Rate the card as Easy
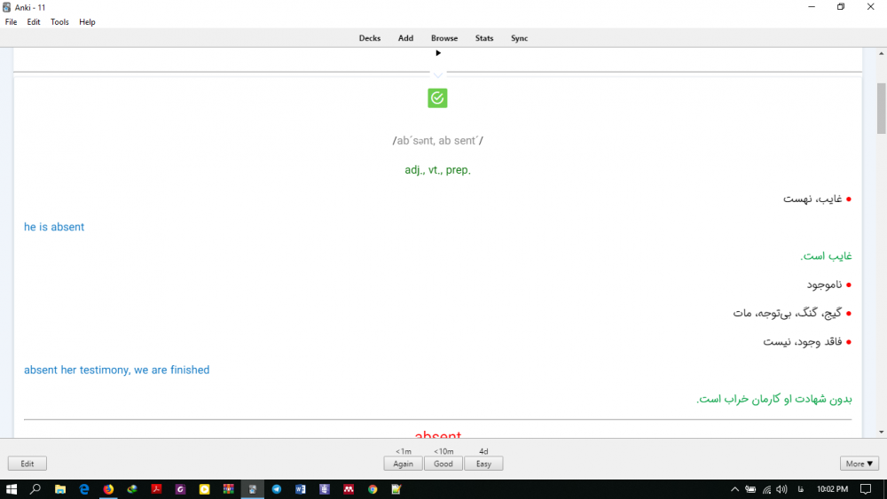 (x=483, y=464)
